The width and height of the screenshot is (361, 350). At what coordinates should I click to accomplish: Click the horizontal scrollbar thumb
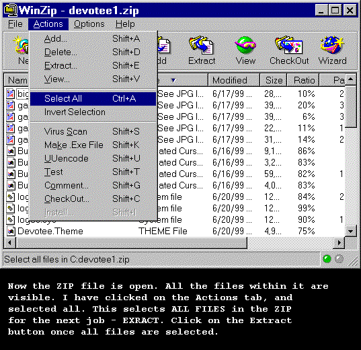click(x=131, y=243)
